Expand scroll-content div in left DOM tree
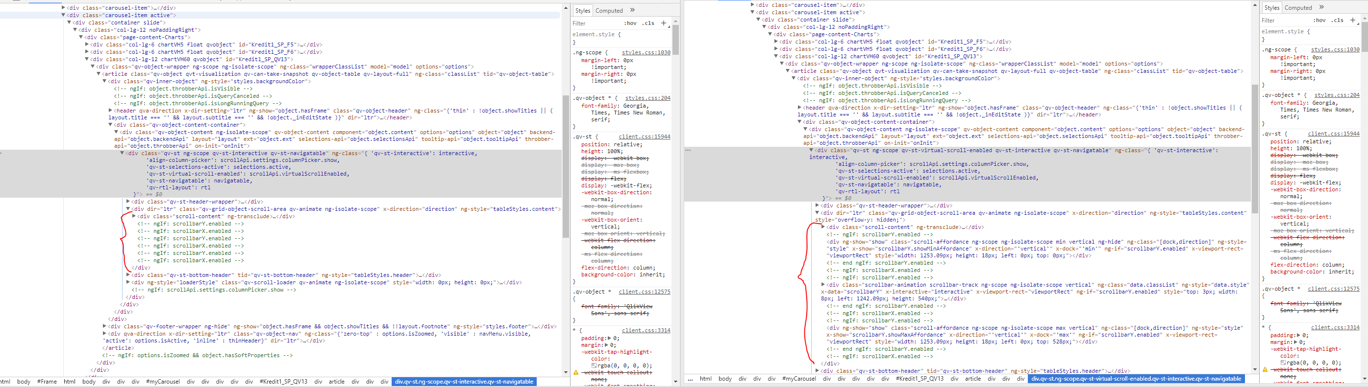This screenshot has height=387, width=1368. (134, 216)
